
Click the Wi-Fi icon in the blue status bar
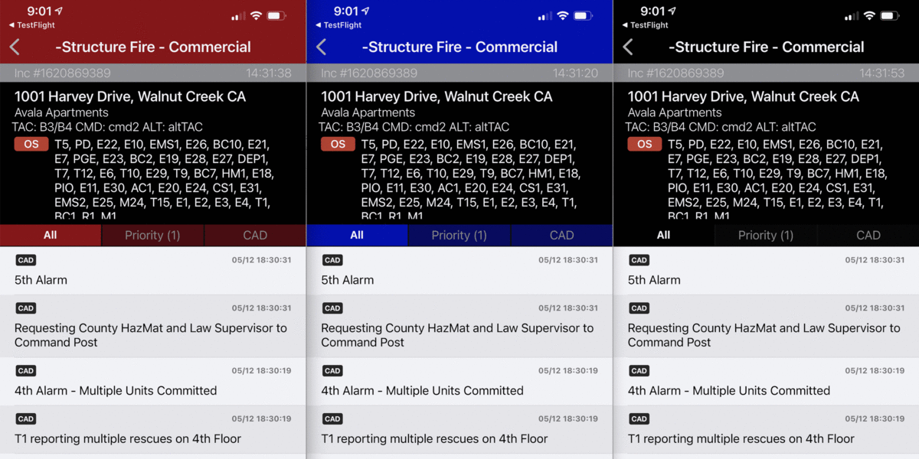click(x=563, y=15)
